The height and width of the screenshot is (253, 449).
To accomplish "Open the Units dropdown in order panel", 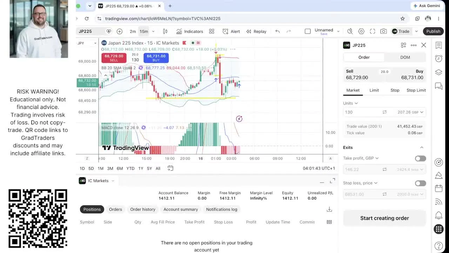I will (x=350, y=103).
